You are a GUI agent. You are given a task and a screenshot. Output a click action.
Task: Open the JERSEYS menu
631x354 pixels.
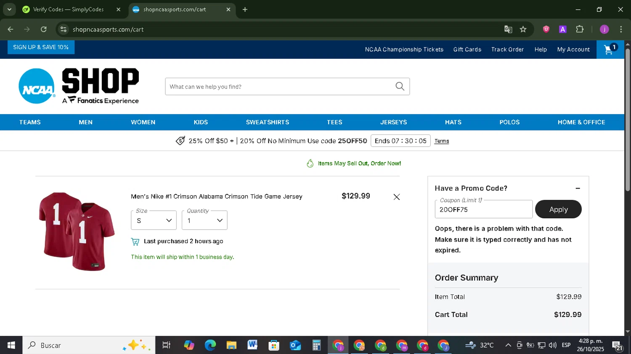point(393,122)
